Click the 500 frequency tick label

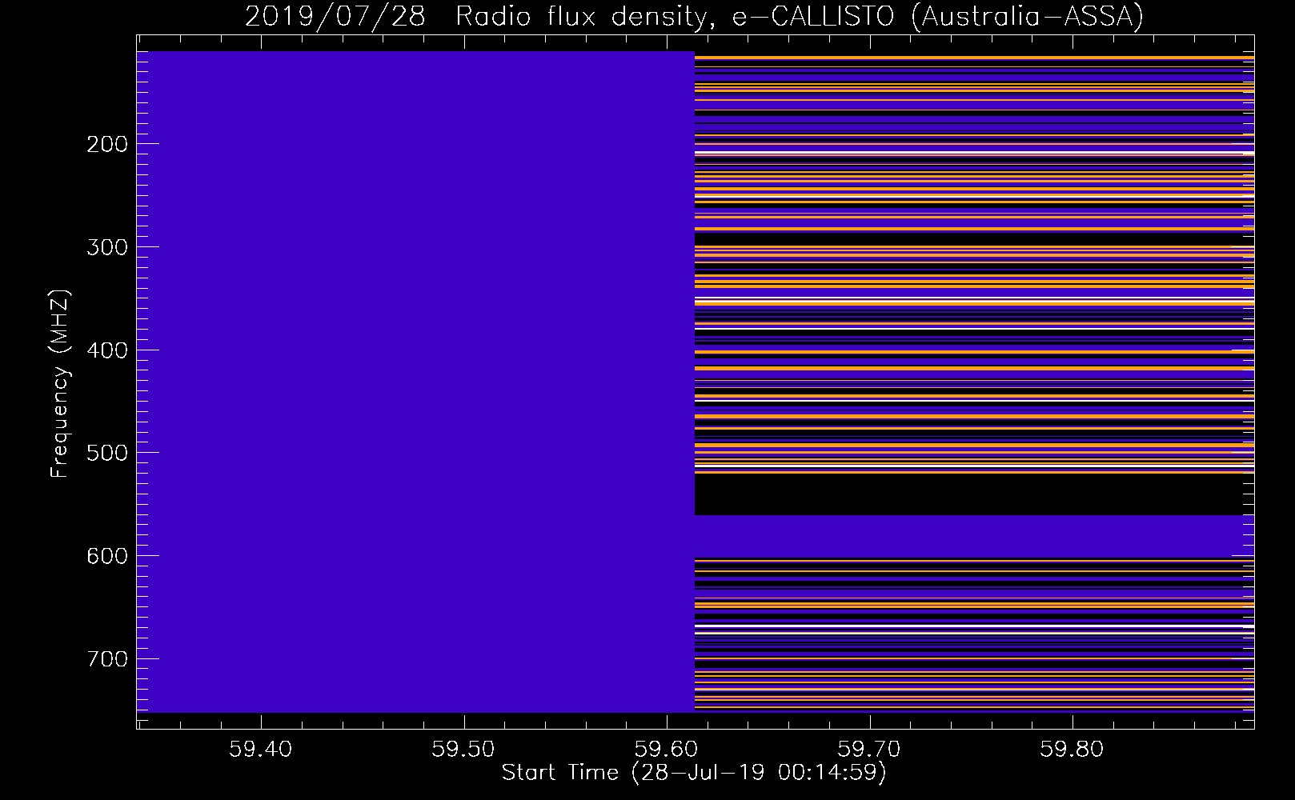[107, 453]
